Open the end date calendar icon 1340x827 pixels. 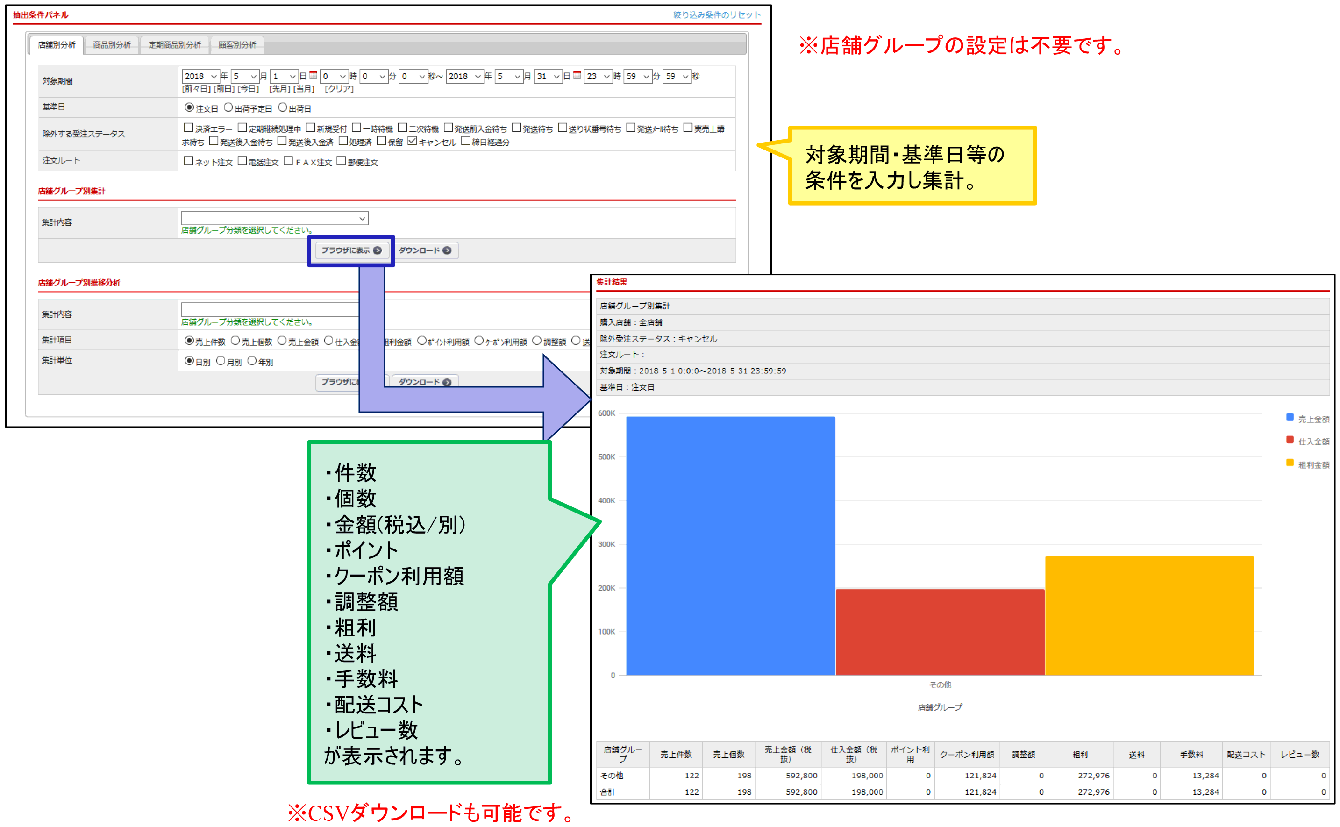click(x=577, y=76)
